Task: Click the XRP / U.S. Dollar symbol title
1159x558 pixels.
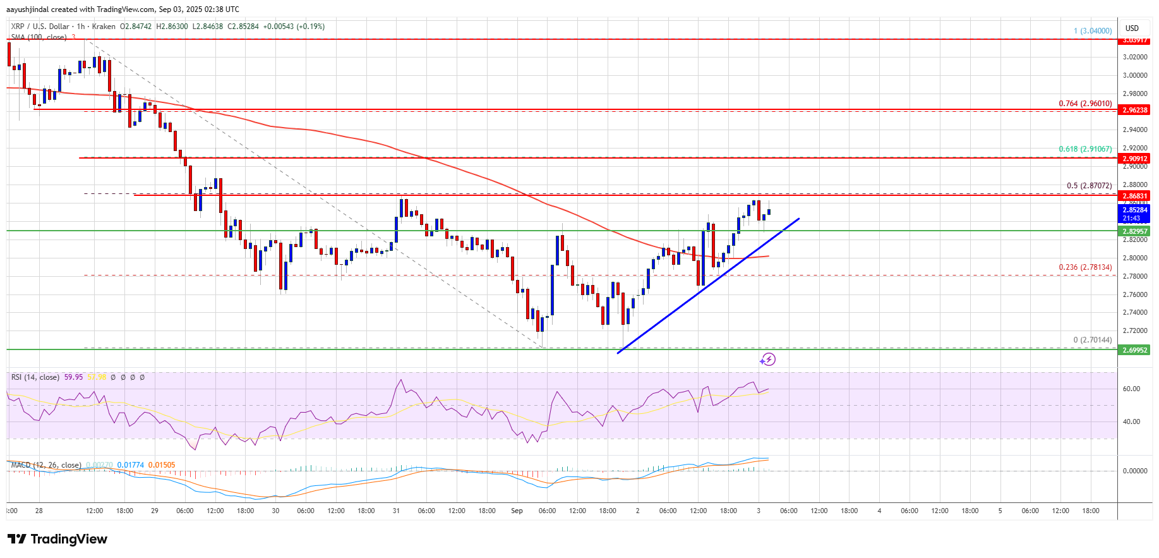Action: pyautogui.click(x=40, y=27)
